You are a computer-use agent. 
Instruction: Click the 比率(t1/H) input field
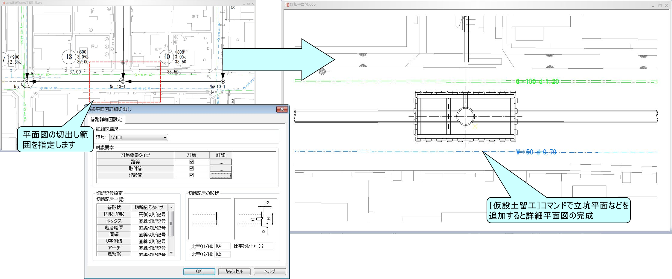(x=222, y=246)
